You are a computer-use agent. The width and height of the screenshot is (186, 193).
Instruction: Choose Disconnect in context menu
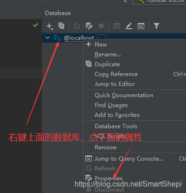(x=134, y=190)
